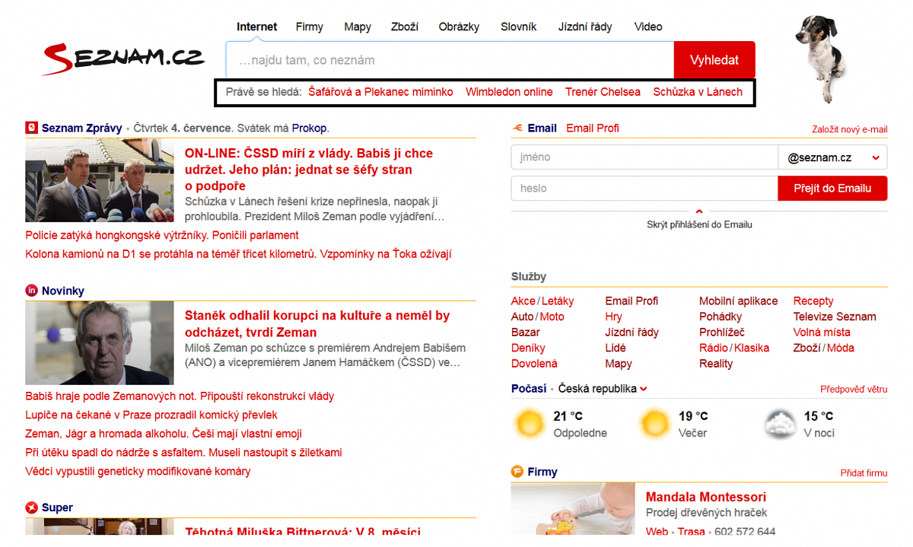Click the Přejít do Emailu button
This screenshot has width=913, height=547.
click(x=832, y=188)
